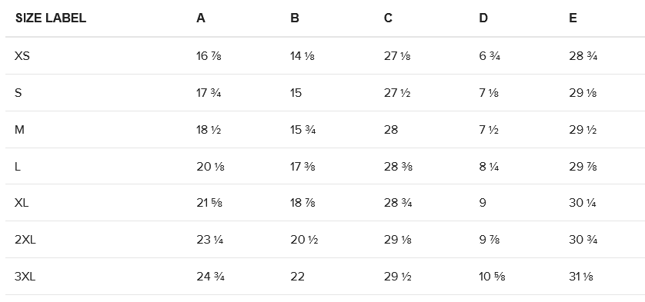Click the XS column A value 16 ⅞

coord(209,56)
